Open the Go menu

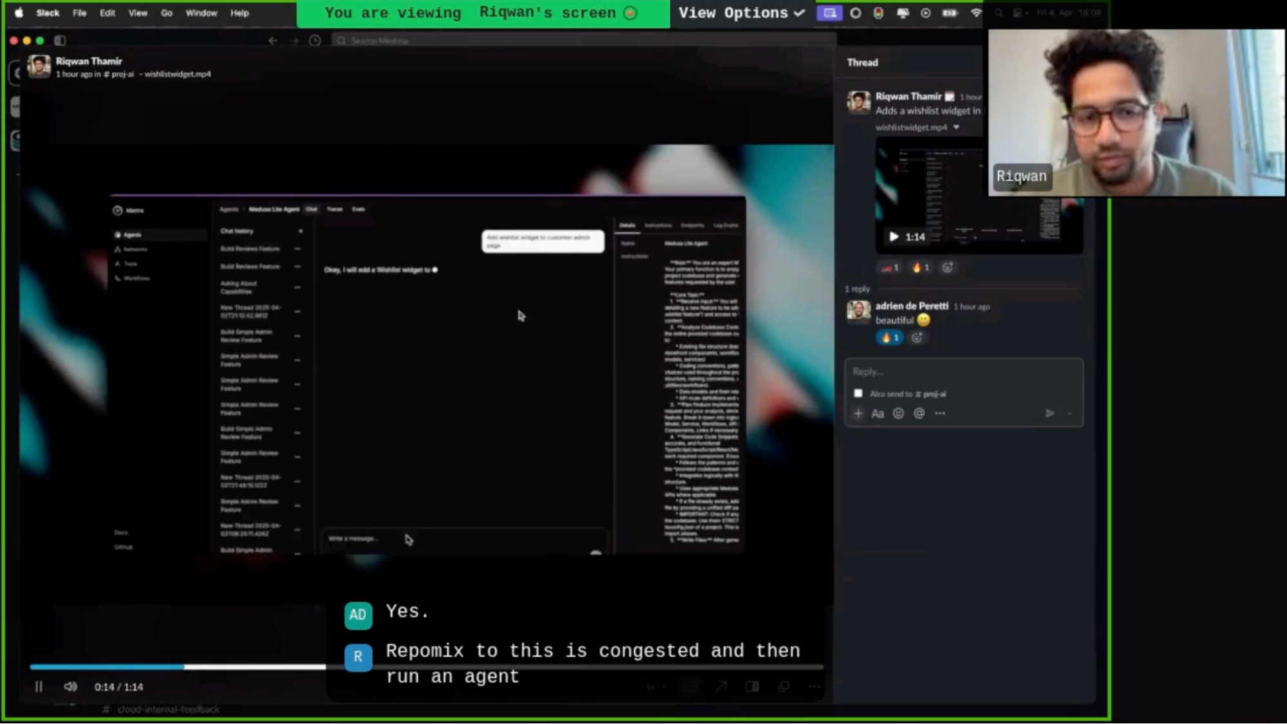tap(166, 13)
